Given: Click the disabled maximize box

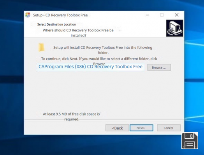Looking at the screenshot, I should click(x=162, y=15).
